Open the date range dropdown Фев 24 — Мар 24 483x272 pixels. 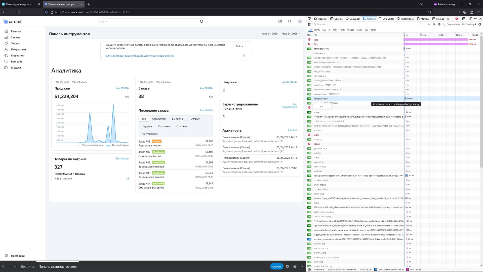click(281, 34)
